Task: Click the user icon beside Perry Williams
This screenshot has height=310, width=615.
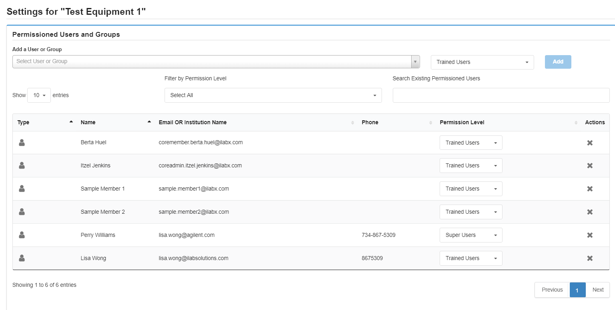Action: pyautogui.click(x=22, y=235)
